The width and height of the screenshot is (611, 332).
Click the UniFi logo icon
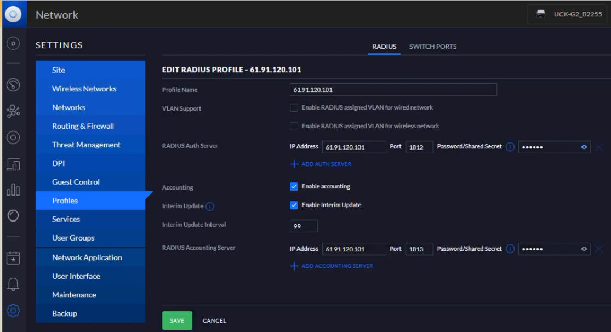click(x=13, y=14)
